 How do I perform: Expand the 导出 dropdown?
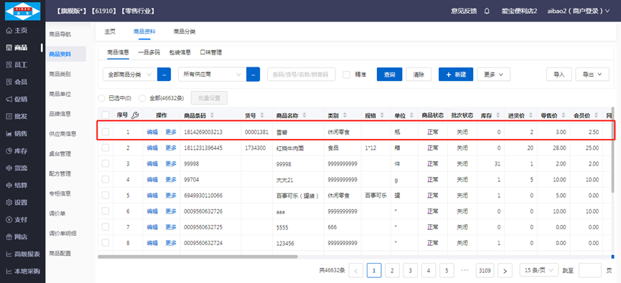tap(592, 75)
